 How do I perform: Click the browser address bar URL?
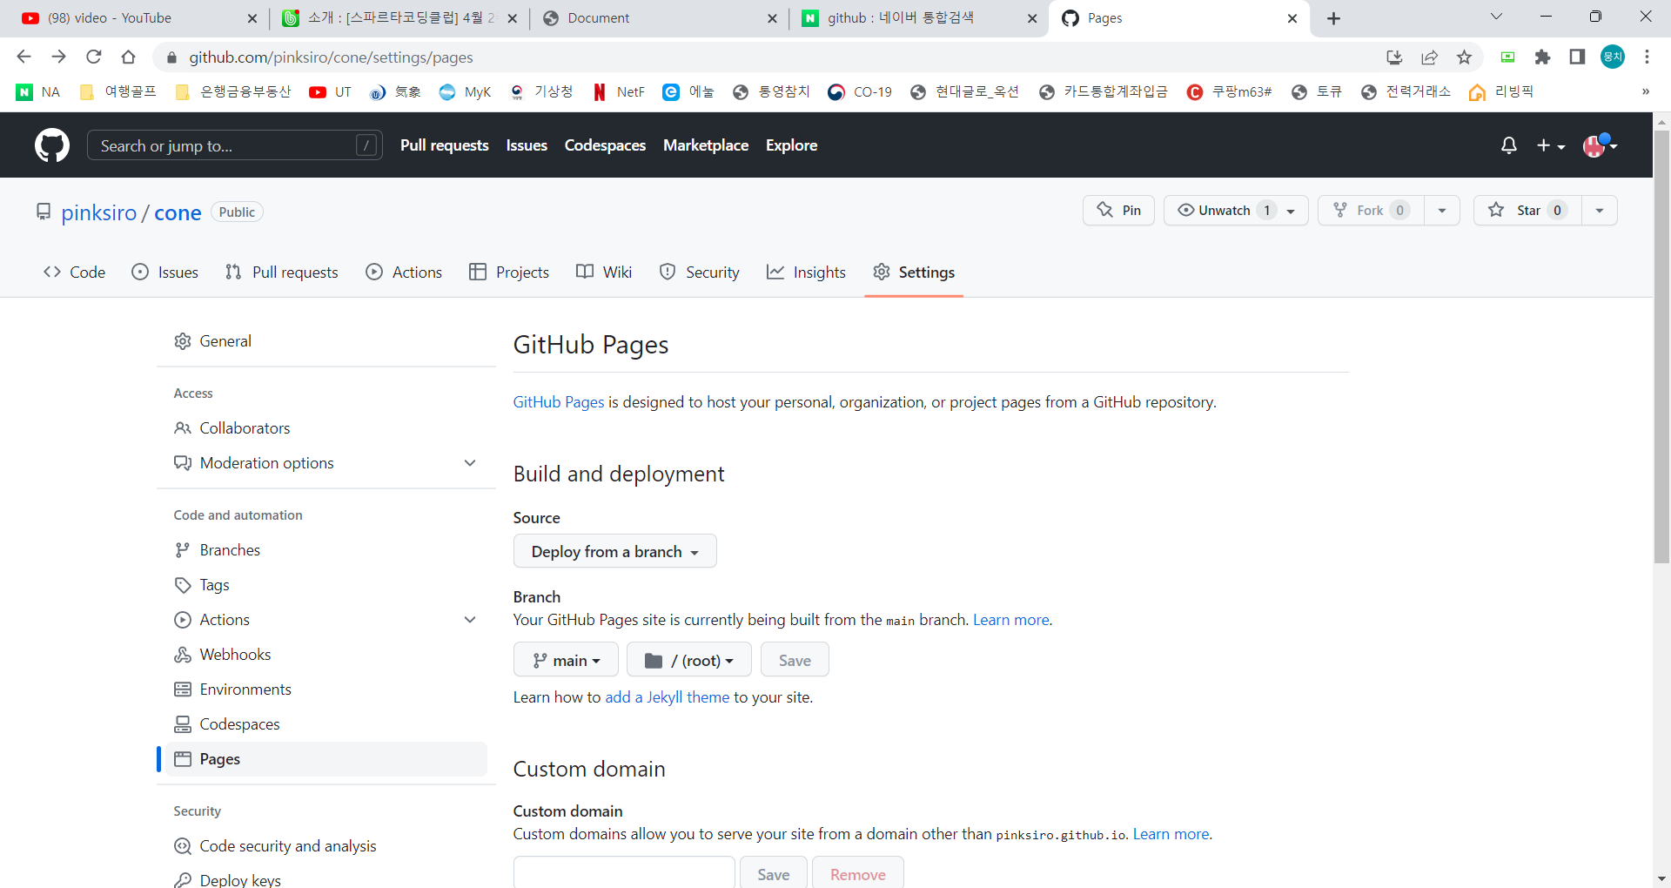click(331, 57)
